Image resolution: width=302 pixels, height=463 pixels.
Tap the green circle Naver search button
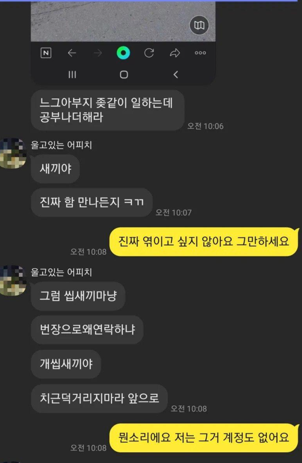[x=123, y=53]
